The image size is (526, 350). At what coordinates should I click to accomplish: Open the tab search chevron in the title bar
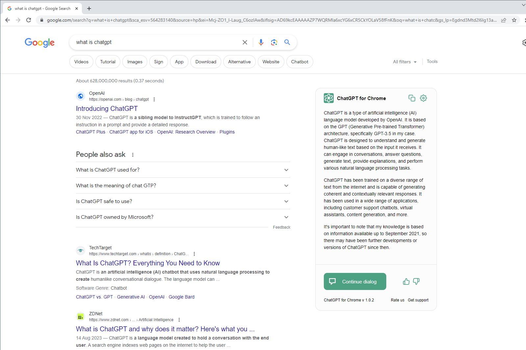523,5
